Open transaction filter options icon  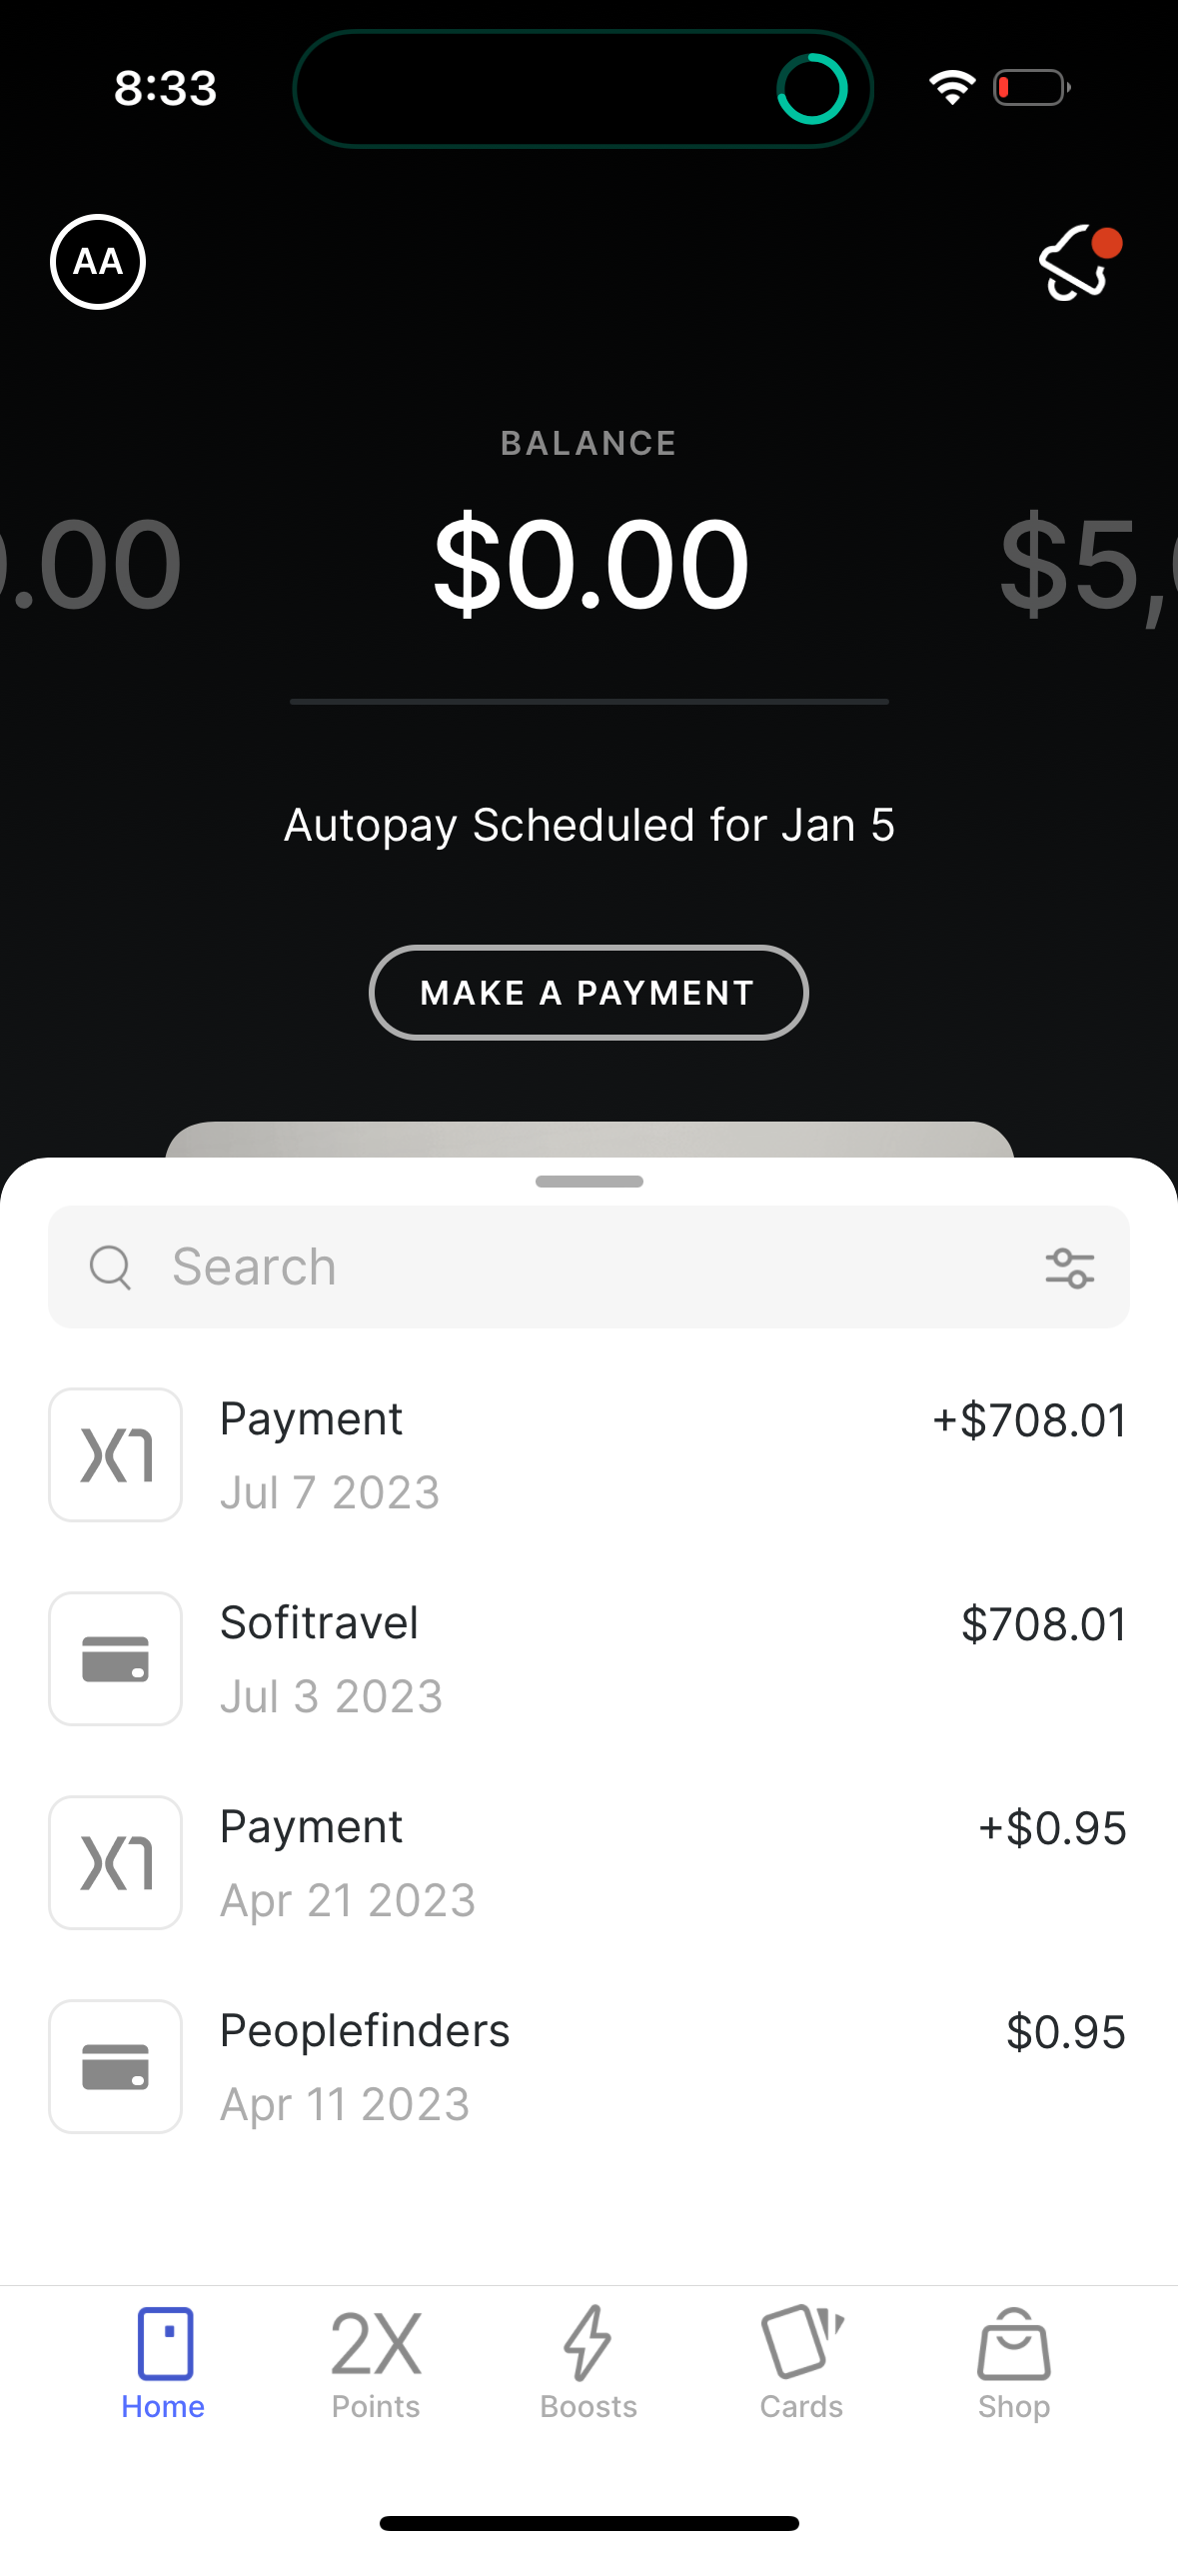(x=1069, y=1269)
